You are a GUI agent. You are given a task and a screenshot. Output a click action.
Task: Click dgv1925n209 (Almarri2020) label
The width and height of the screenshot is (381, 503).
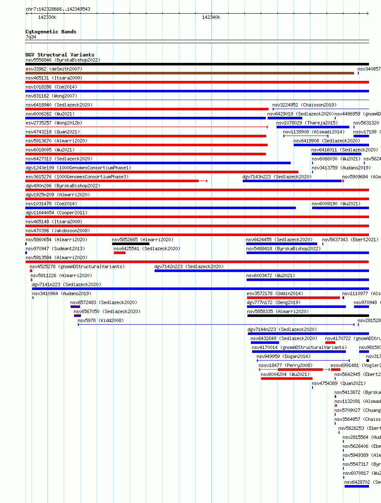click(58, 195)
